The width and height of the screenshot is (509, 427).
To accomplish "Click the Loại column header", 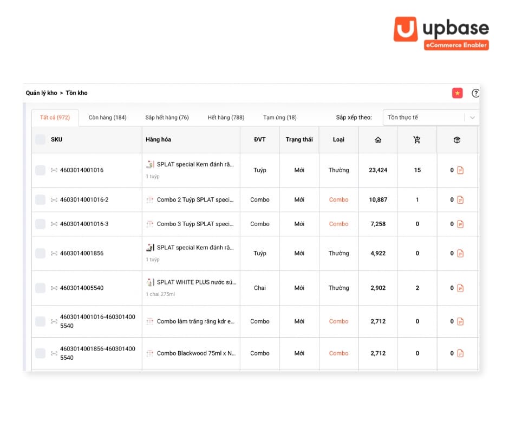I will coord(338,139).
